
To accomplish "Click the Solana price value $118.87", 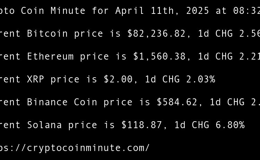I will click(x=141, y=125).
